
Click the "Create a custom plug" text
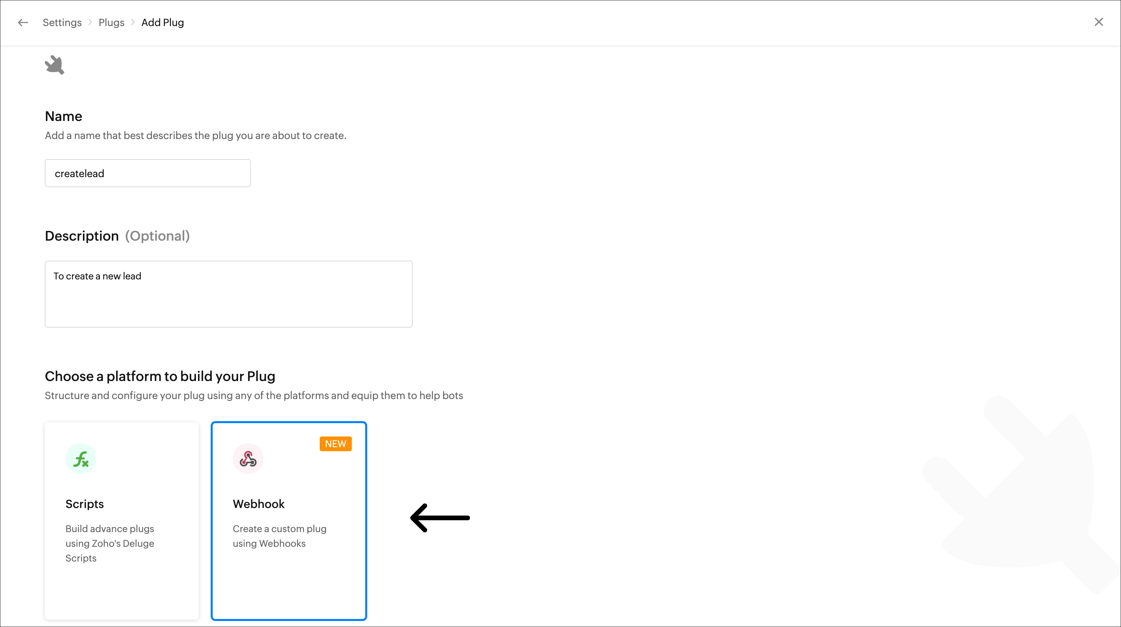tap(279, 529)
